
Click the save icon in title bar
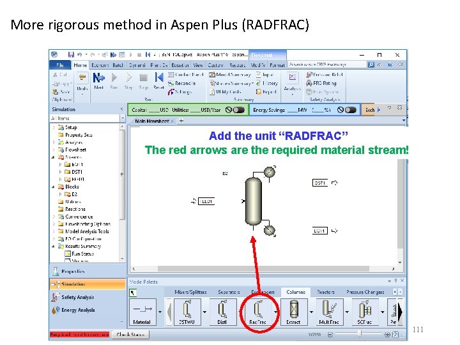tap(71, 54)
